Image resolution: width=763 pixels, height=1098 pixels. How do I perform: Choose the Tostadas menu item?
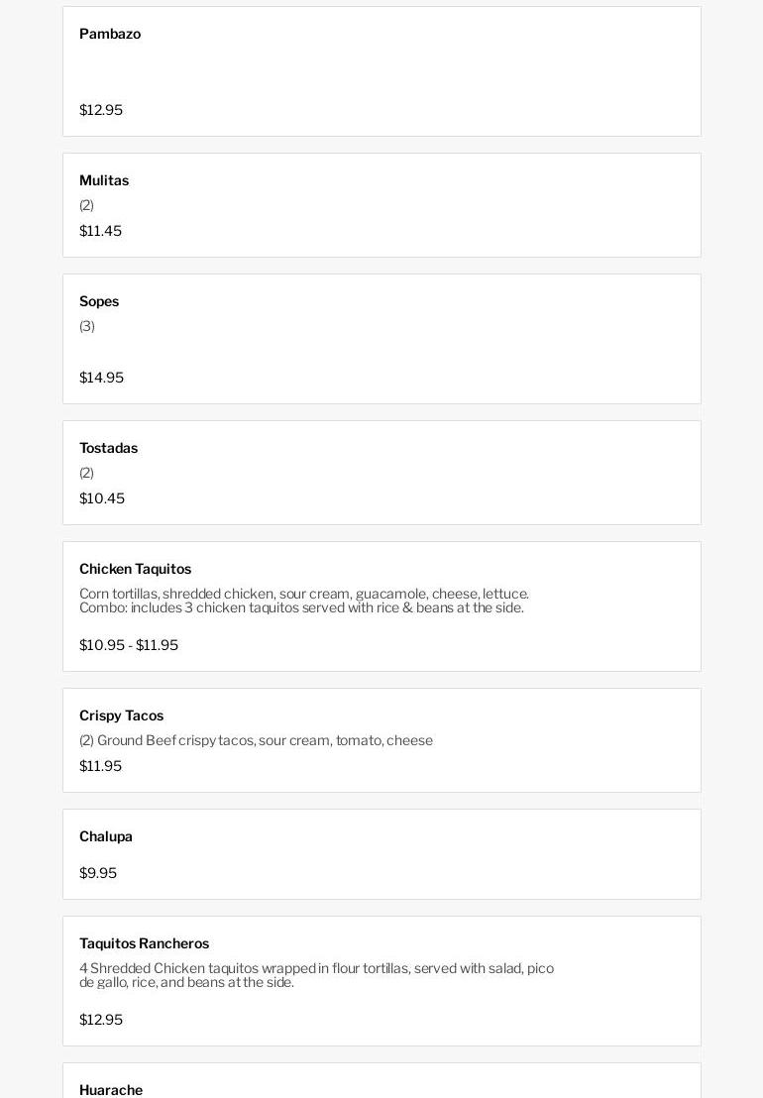click(109, 448)
